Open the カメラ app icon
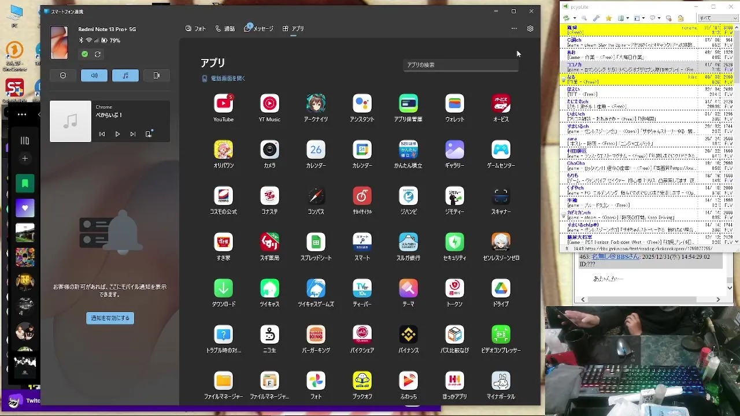The width and height of the screenshot is (740, 416). 269,150
